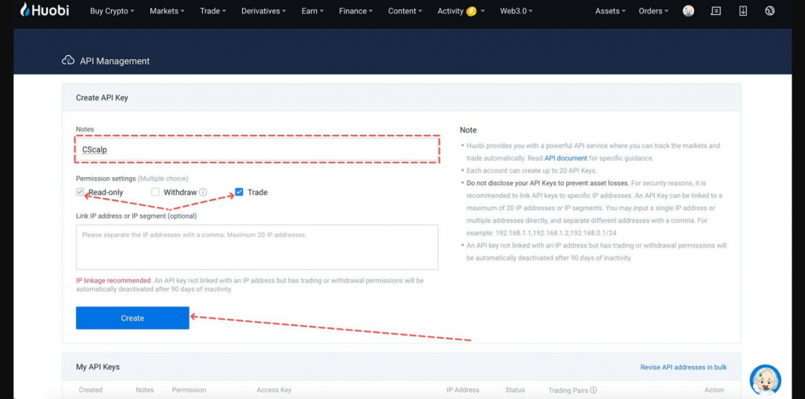
Task: Click the Link IP address text area
Action: [256, 247]
